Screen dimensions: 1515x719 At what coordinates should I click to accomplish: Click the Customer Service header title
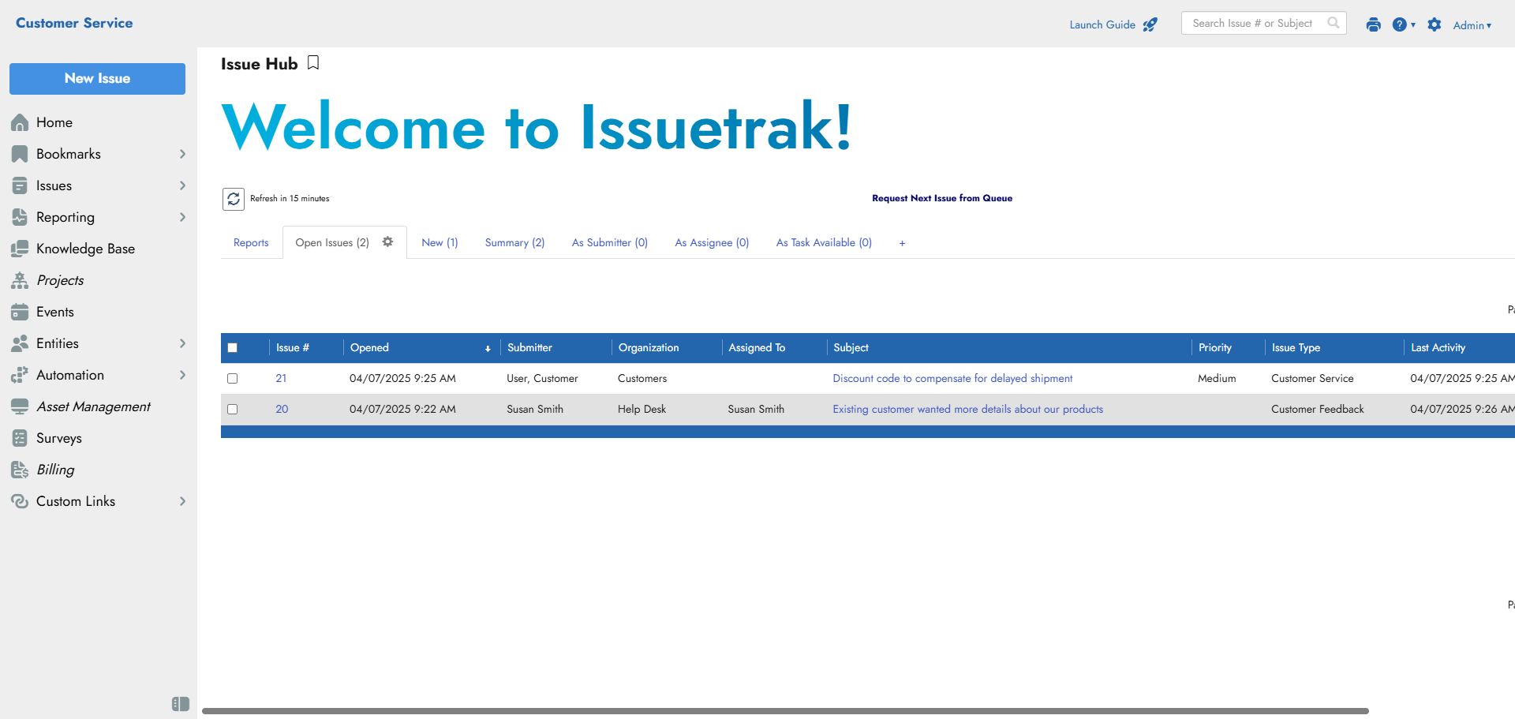(74, 23)
